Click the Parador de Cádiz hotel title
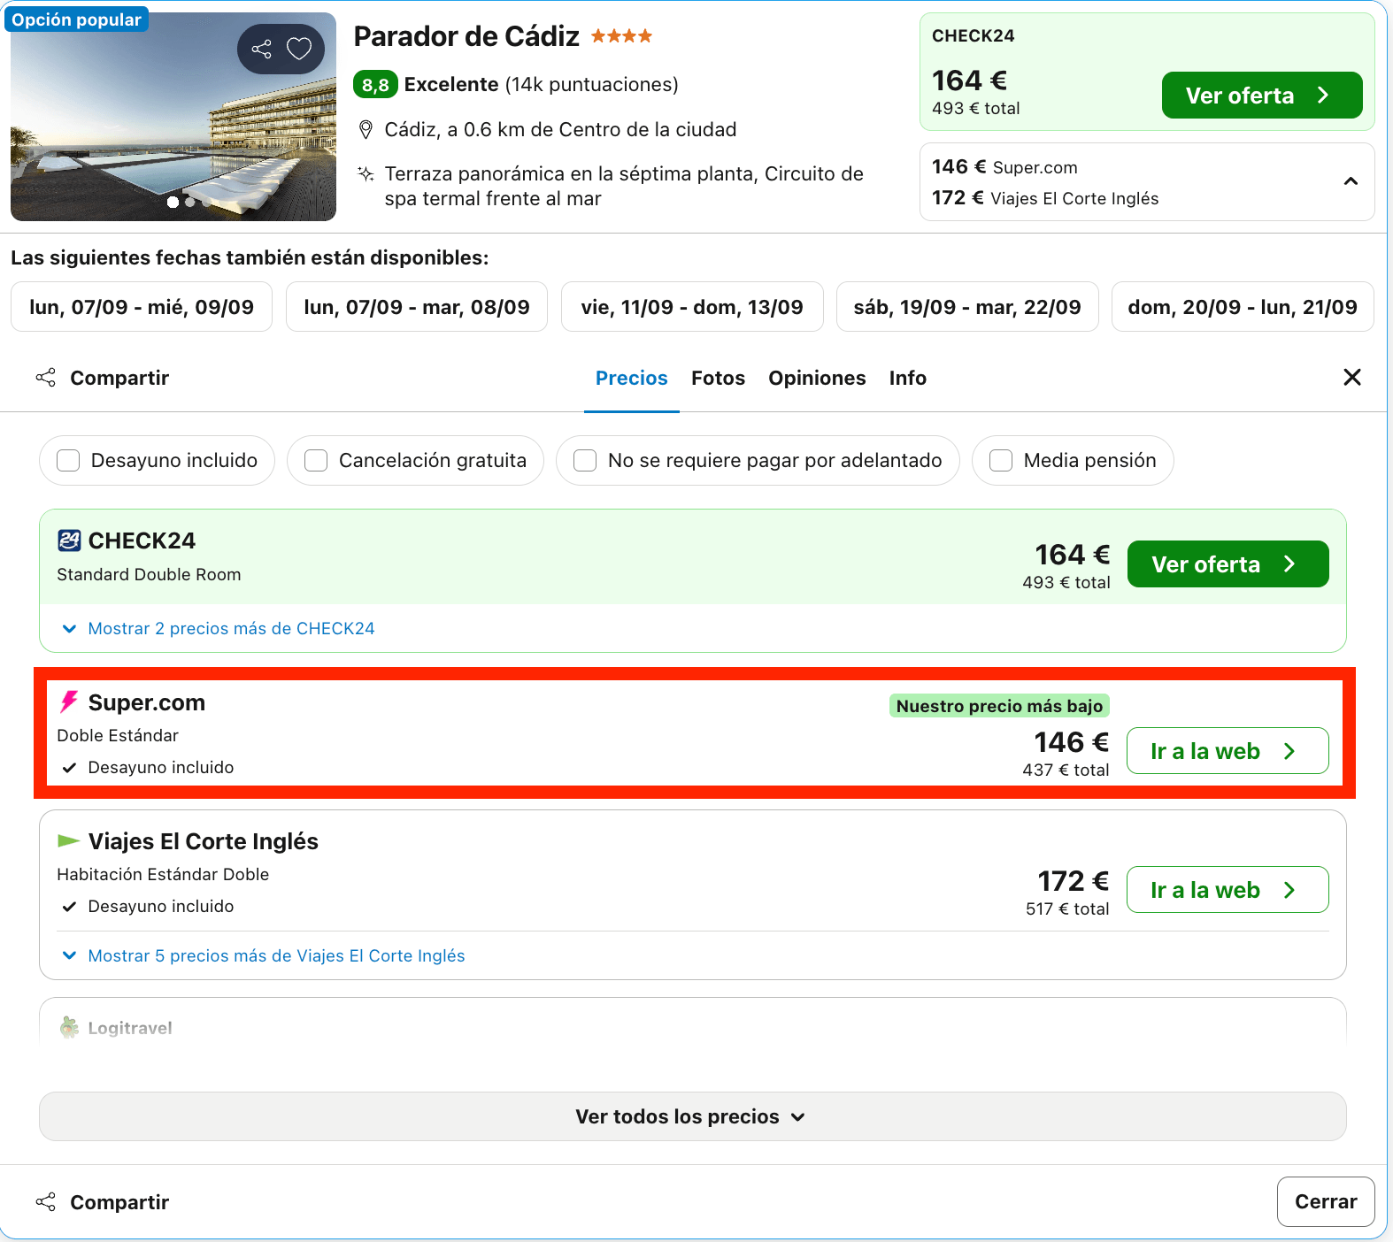The image size is (1393, 1242). tap(466, 36)
